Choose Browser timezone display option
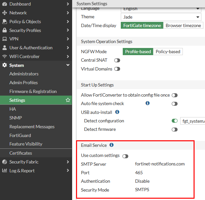This screenshot has height=200, width=205. coord(183,25)
